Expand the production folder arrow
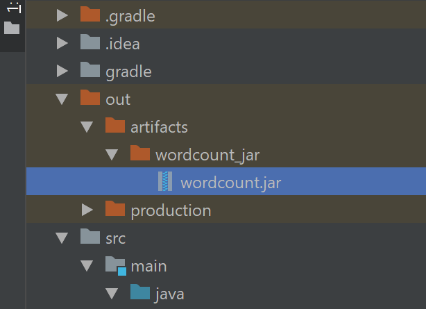This screenshot has height=309, width=426. [x=87, y=210]
